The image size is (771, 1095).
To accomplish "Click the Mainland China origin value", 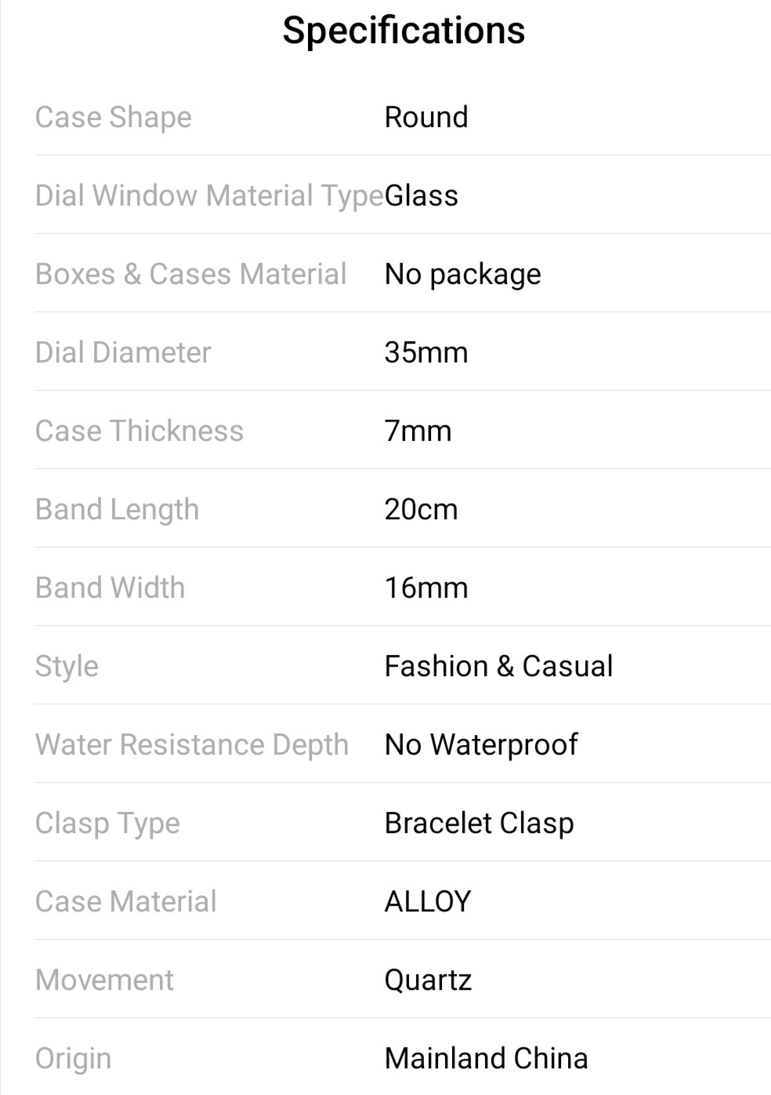I will pyautogui.click(x=486, y=1059).
